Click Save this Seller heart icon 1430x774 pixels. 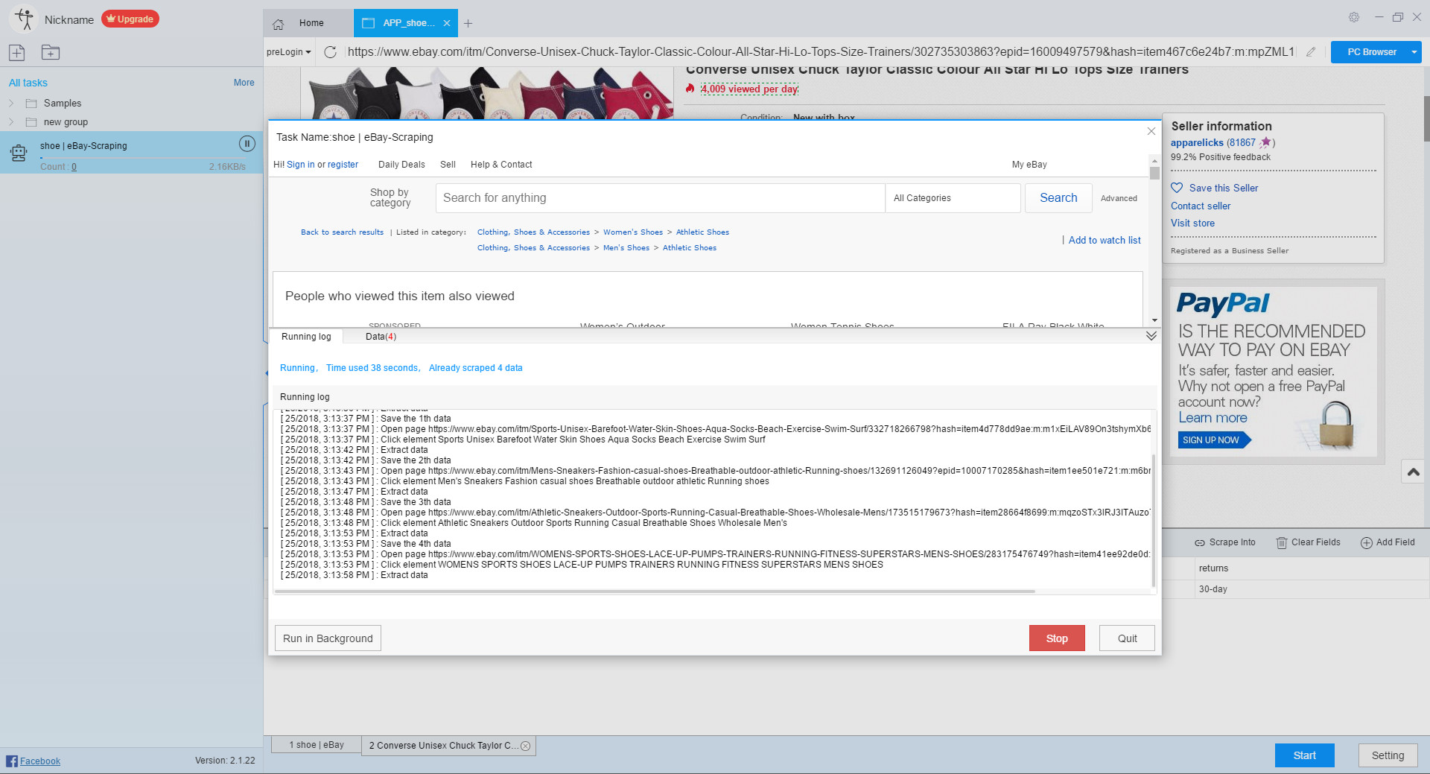coord(1177,188)
